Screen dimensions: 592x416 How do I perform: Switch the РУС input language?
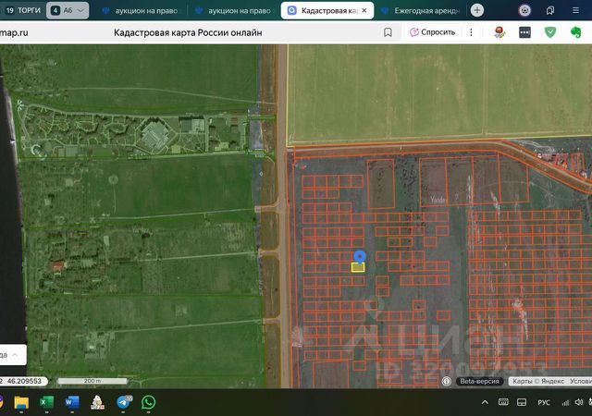pyautogui.click(x=544, y=402)
